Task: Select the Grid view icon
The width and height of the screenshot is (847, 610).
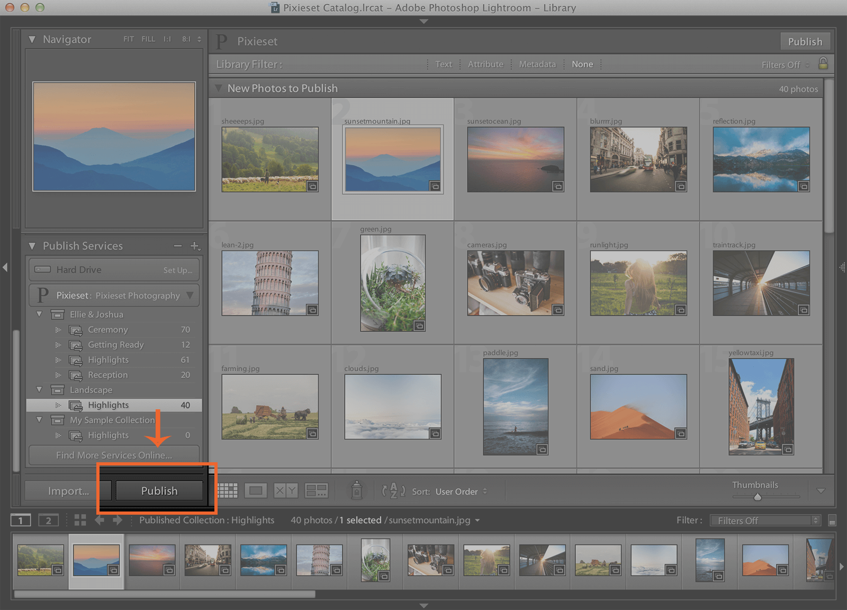Action: pyautogui.click(x=228, y=490)
